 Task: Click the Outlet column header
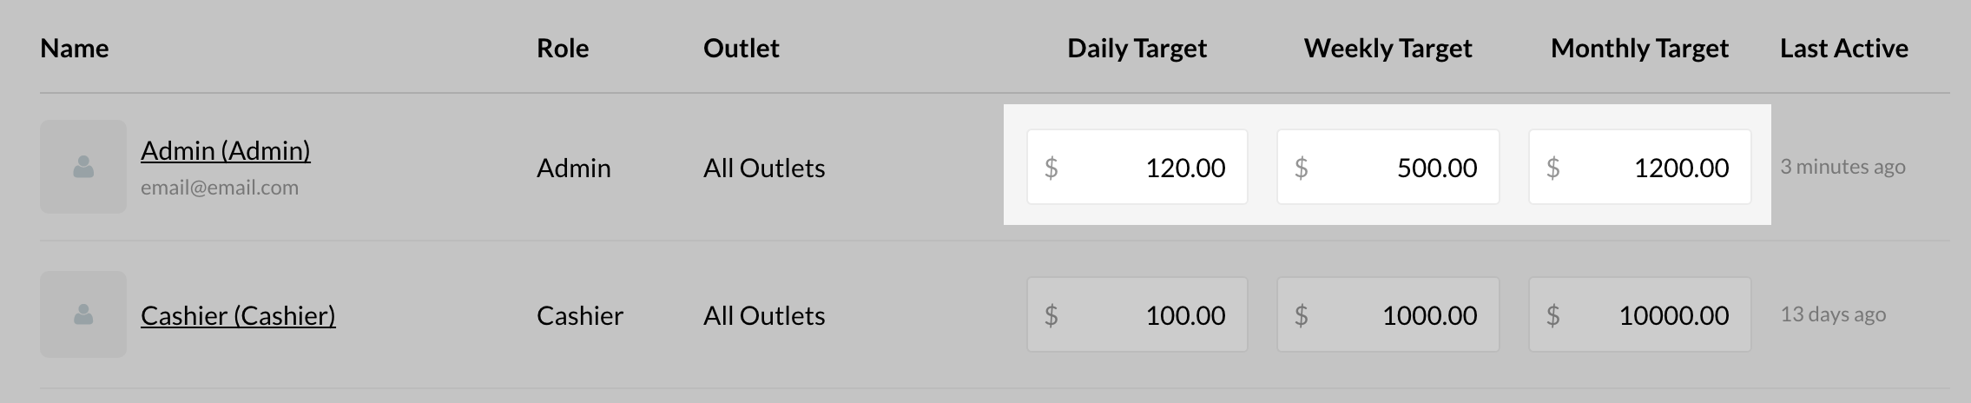point(742,49)
